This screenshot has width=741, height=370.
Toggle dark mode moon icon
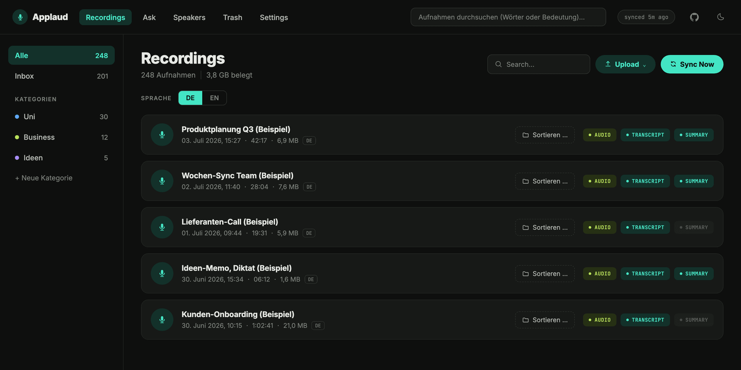pos(721,17)
